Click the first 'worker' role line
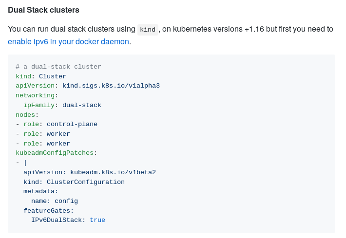 pos(43,134)
